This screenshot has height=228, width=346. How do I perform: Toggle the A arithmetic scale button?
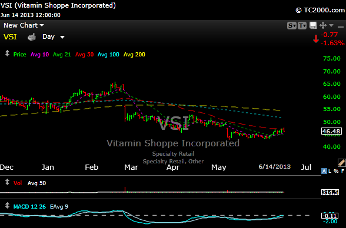pyautogui.click(x=324, y=171)
